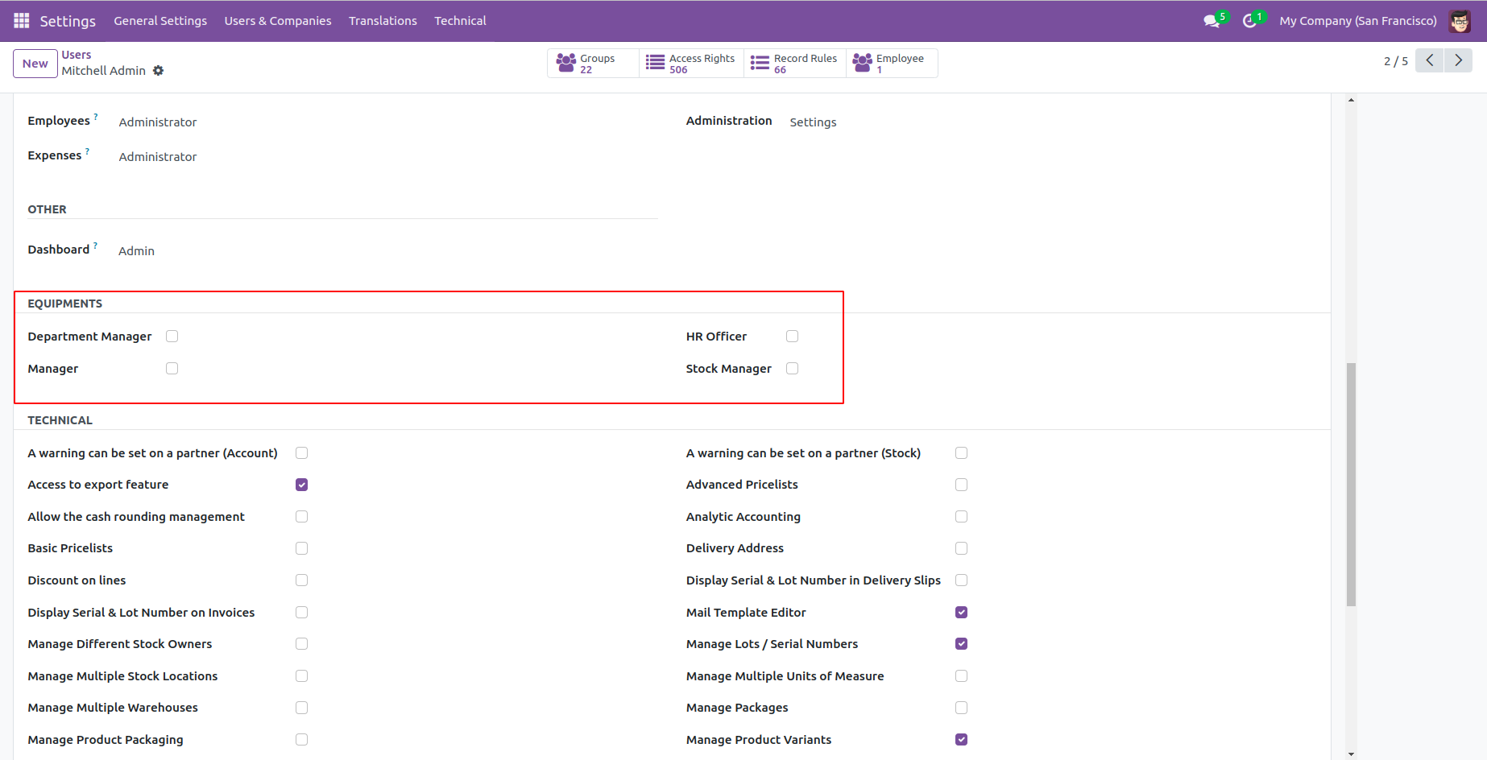Open the apps grid menu icon
The height and width of the screenshot is (760, 1487).
click(x=22, y=20)
